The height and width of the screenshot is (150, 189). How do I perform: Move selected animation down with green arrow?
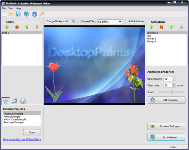point(182,27)
